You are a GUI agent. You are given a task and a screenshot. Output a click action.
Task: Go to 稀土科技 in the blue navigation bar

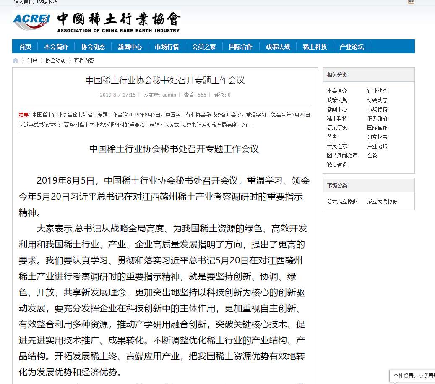[x=315, y=47]
